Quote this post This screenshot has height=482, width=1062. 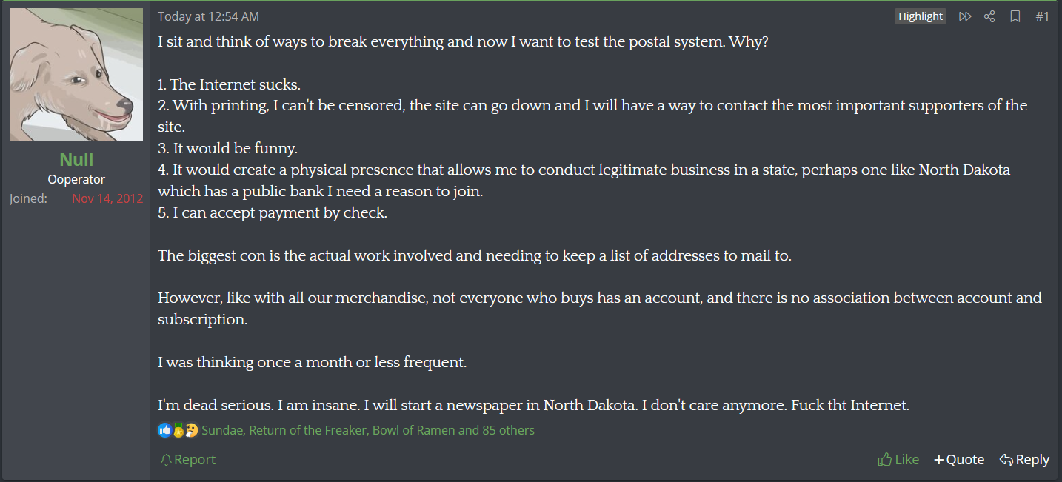(959, 460)
